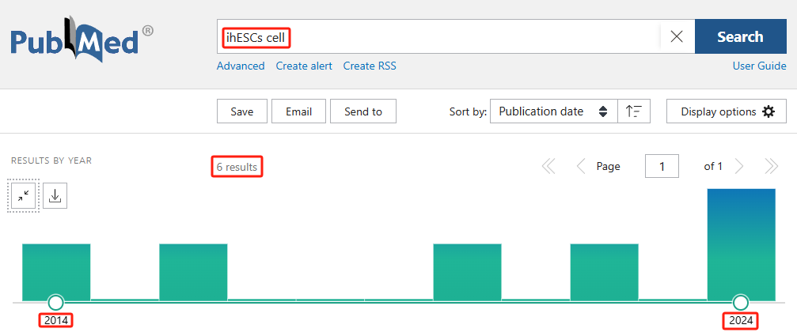The image size is (797, 336).
Task: Select the 2014 start handle on timeline
Action: pyautogui.click(x=56, y=303)
